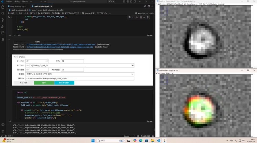Image resolution: width=257 pixels, height=143 pixels.
Task: Open the Extensions view
Action: click(3, 33)
